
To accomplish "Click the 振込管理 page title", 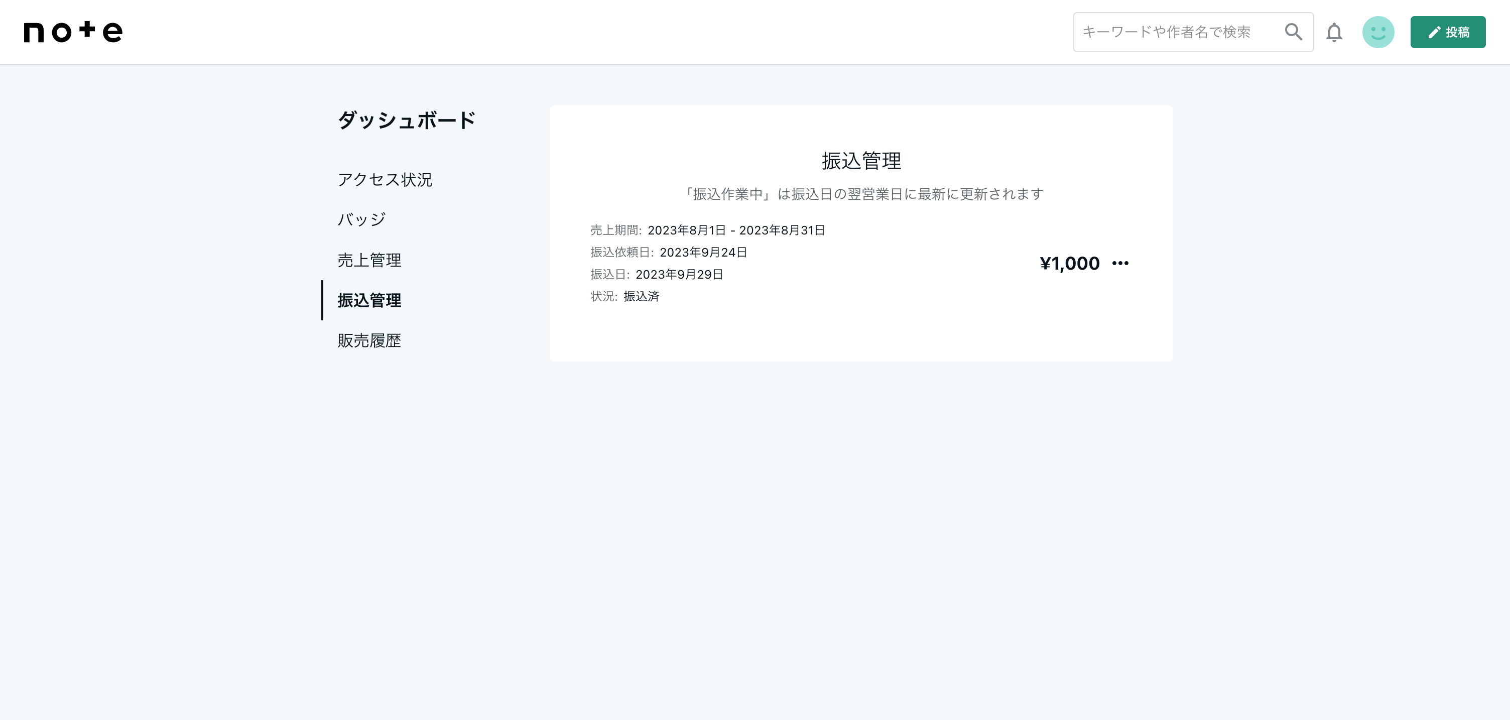I will coord(861,161).
